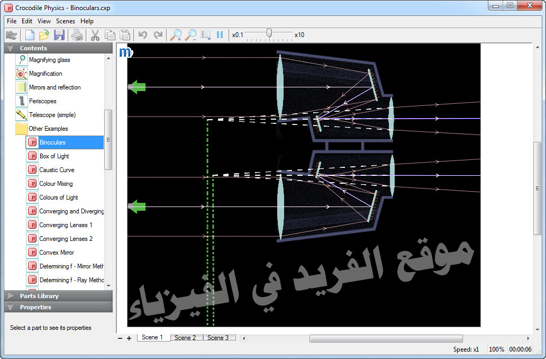Viewport: 546px width, 359px height.
Task: Open the Converging and Diverging file
Action: click(71, 211)
